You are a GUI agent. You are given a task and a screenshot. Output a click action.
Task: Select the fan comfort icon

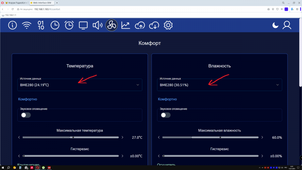coord(111,25)
